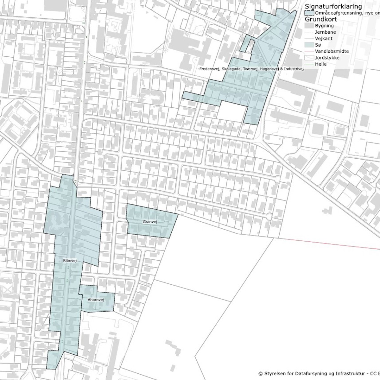Click the Bygning legend text

324,26
